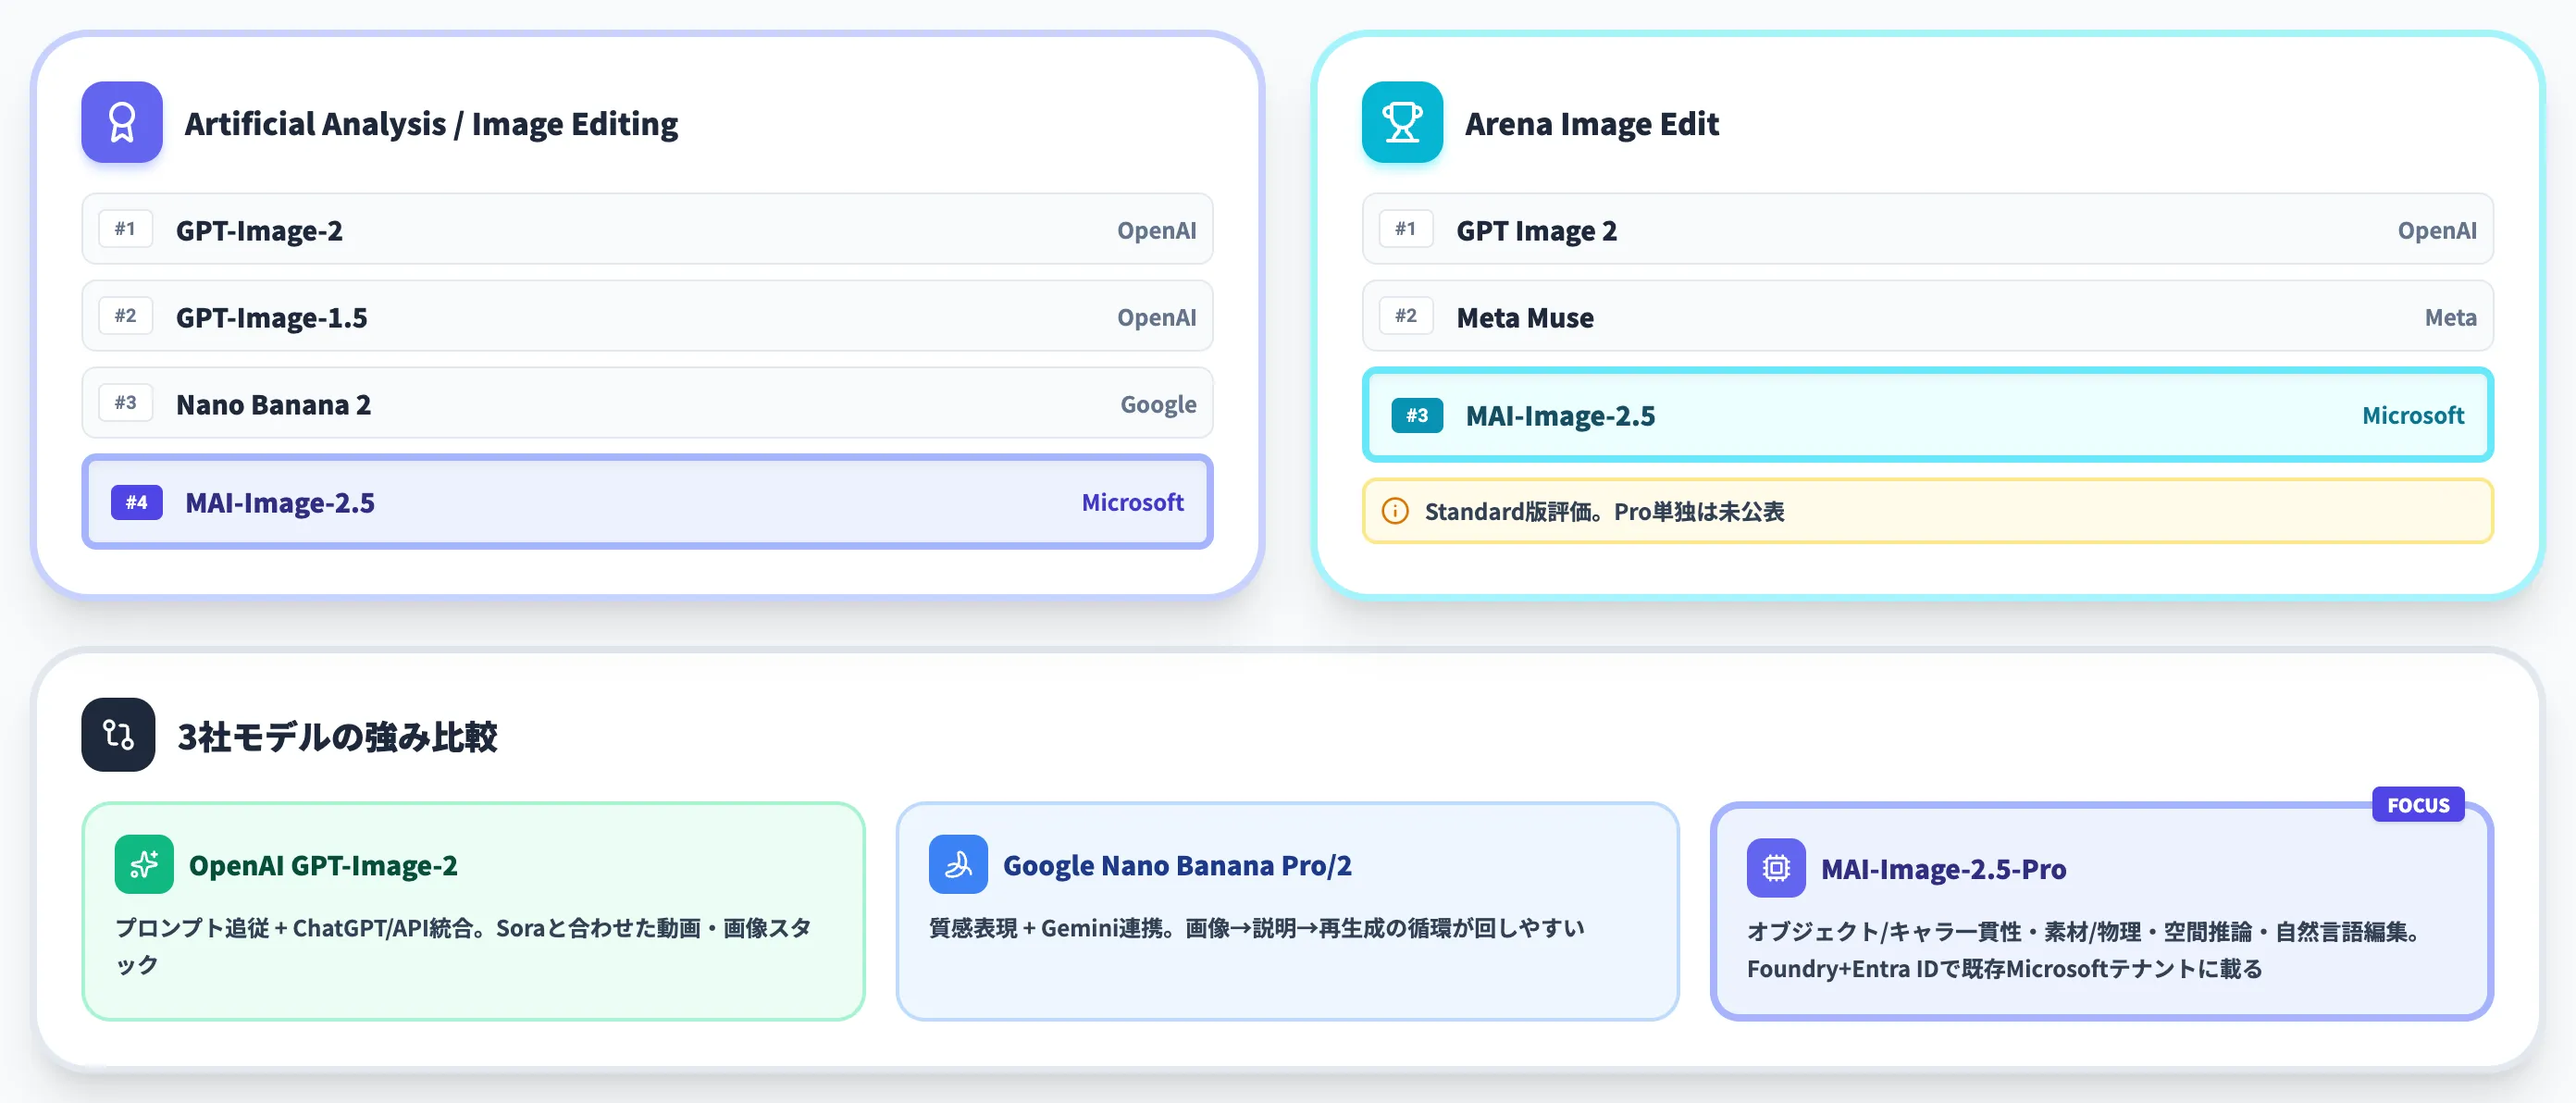This screenshot has width=2576, height=1103.
Task: Select the GPT-Image-1.5 ranking row
Action: [647, 316]
